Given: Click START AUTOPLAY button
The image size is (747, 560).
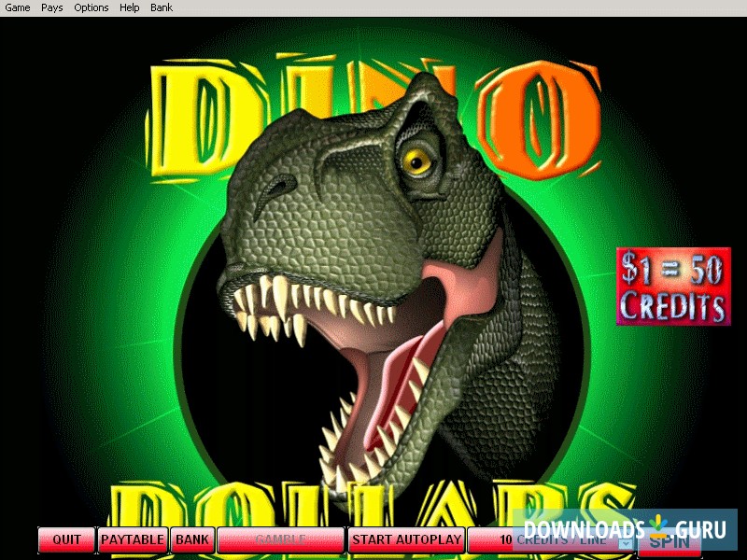Looking at the screenshot, I should [406, 539].
